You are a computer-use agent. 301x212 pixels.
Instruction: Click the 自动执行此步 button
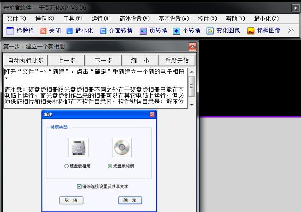coord(26,60)
